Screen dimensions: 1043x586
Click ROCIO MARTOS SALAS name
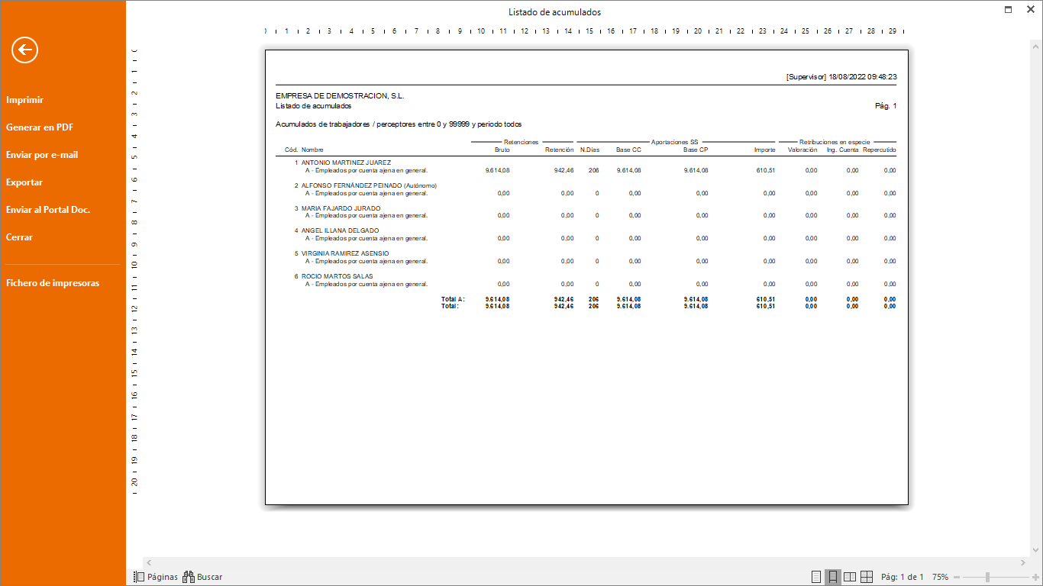pyautogui.click(x=337, y=276)
